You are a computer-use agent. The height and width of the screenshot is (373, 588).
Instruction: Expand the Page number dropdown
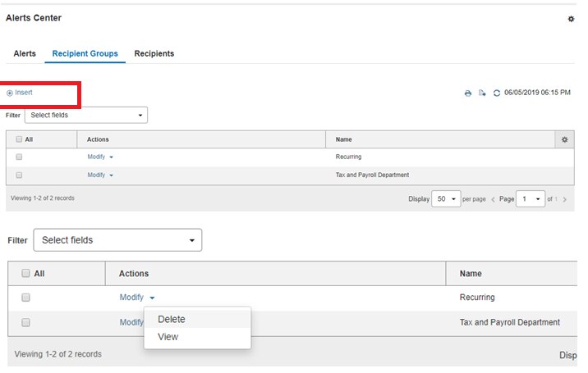point(531,199)
